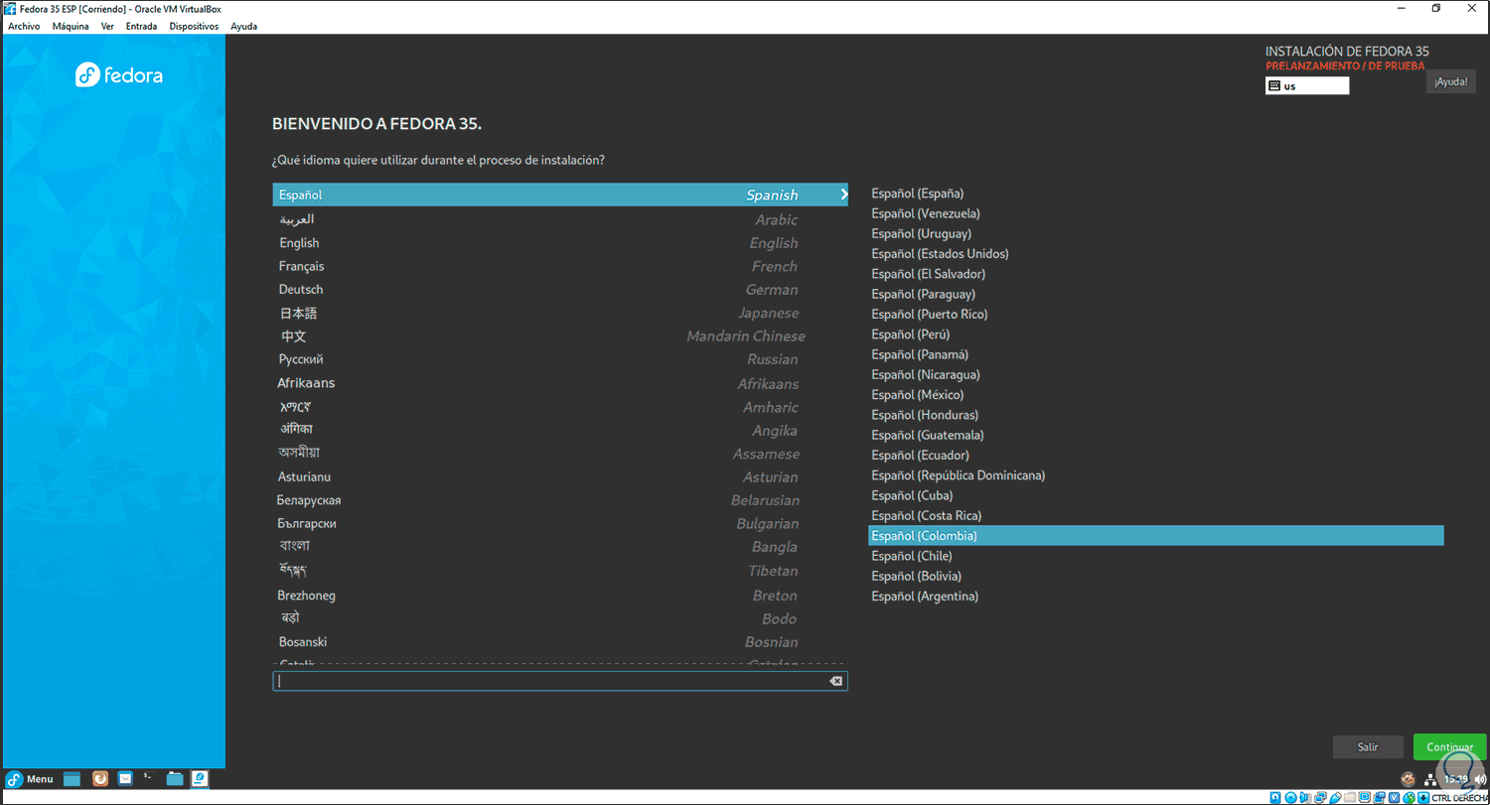Screen dimensions: 1490x805
Task: Choose the Español (Chile) locale
Action: point(1156,556)
